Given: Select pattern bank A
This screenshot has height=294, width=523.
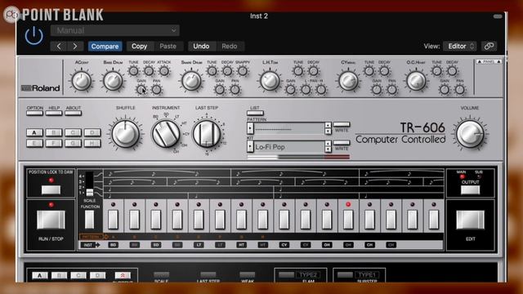Looking at the screenshot, I should [x=34, y=132].
